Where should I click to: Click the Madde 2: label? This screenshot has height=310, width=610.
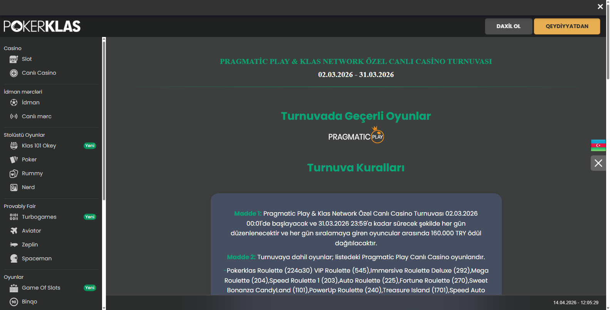(241, 257)
